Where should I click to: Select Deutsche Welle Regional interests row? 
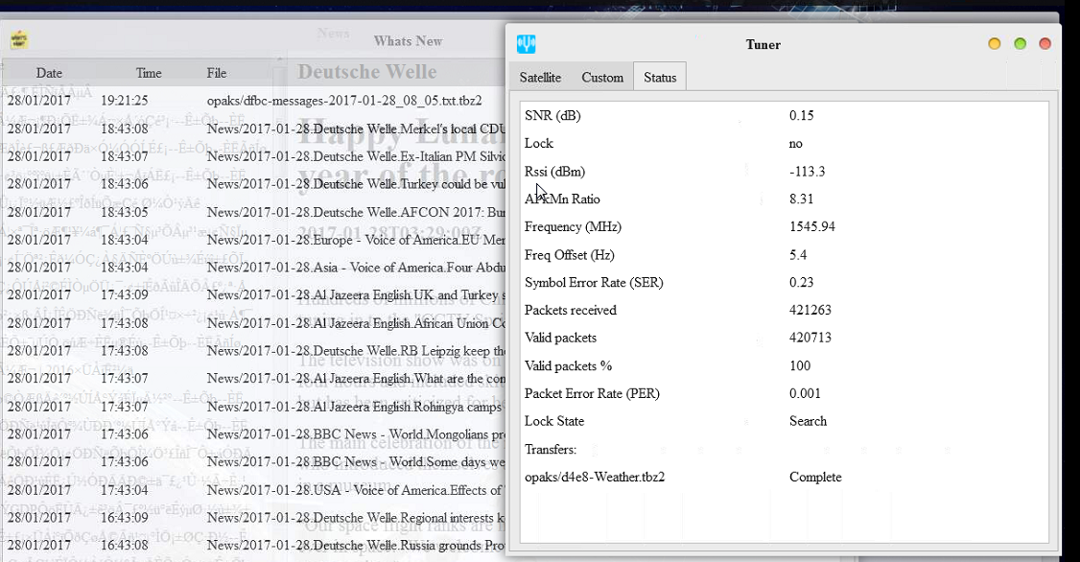pyautogui.click(x=253, y=517)
